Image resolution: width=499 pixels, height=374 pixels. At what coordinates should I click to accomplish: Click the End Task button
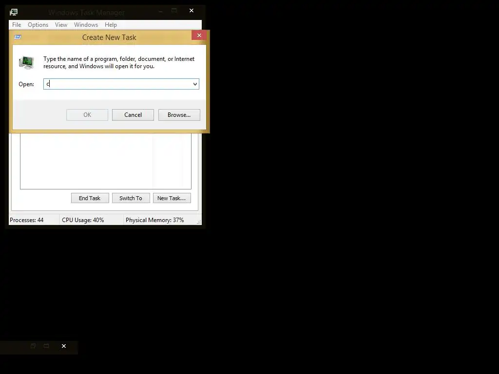tap(90, 198)
